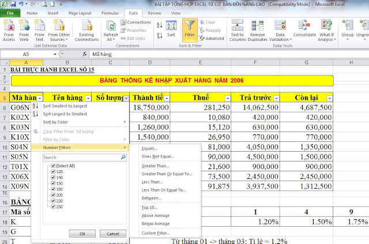Import data From Web
The height and width of the screenshot is (244, 369).
pyautogui.click(x=24, y=31)
